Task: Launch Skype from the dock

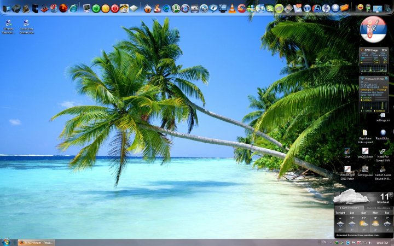Action: pyautogui.click(x=270, y=9)
